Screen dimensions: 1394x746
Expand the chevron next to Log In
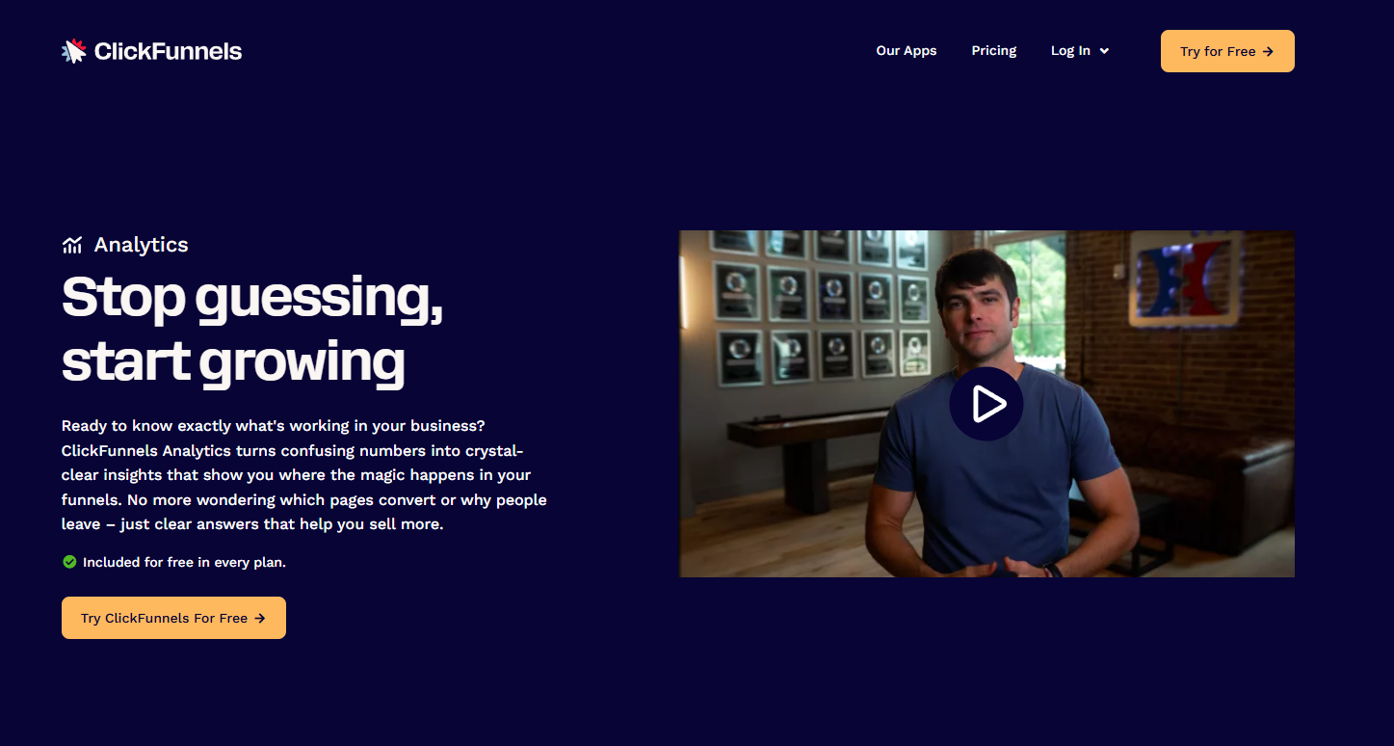click(x=1104, y=51)
